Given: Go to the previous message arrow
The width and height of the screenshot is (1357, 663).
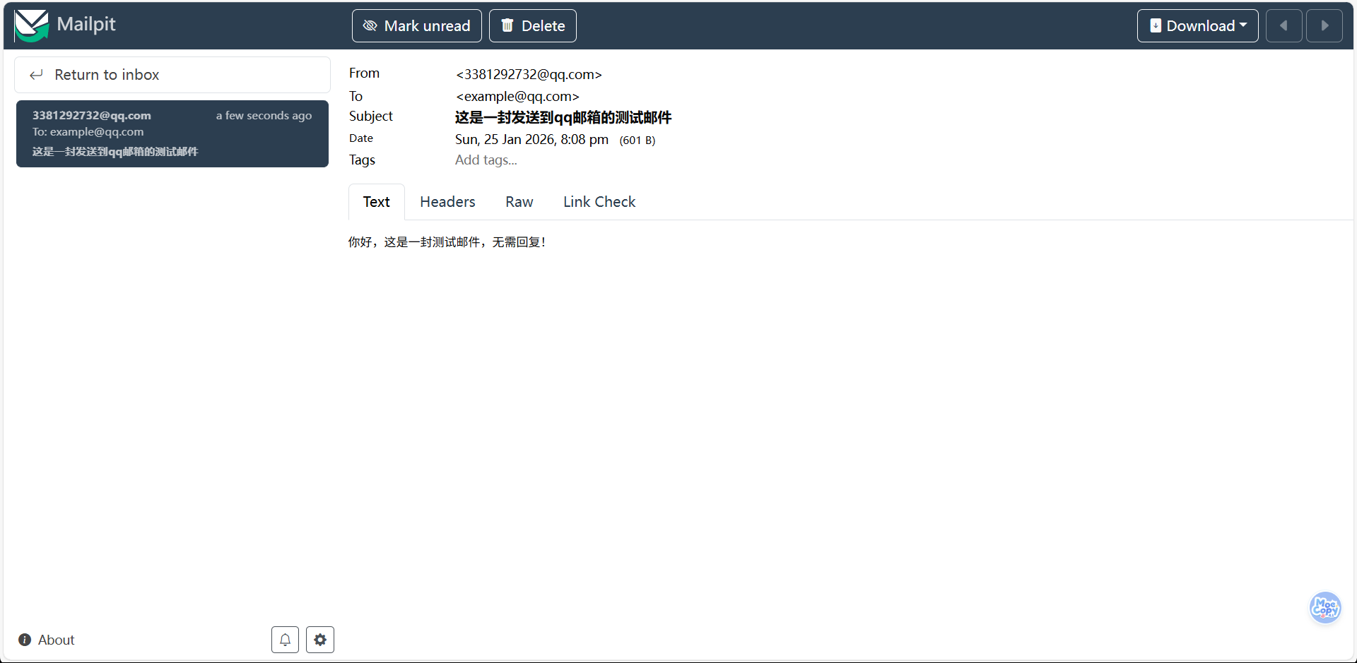Looking at the screenshot, I should click(x=1283, y=26).
